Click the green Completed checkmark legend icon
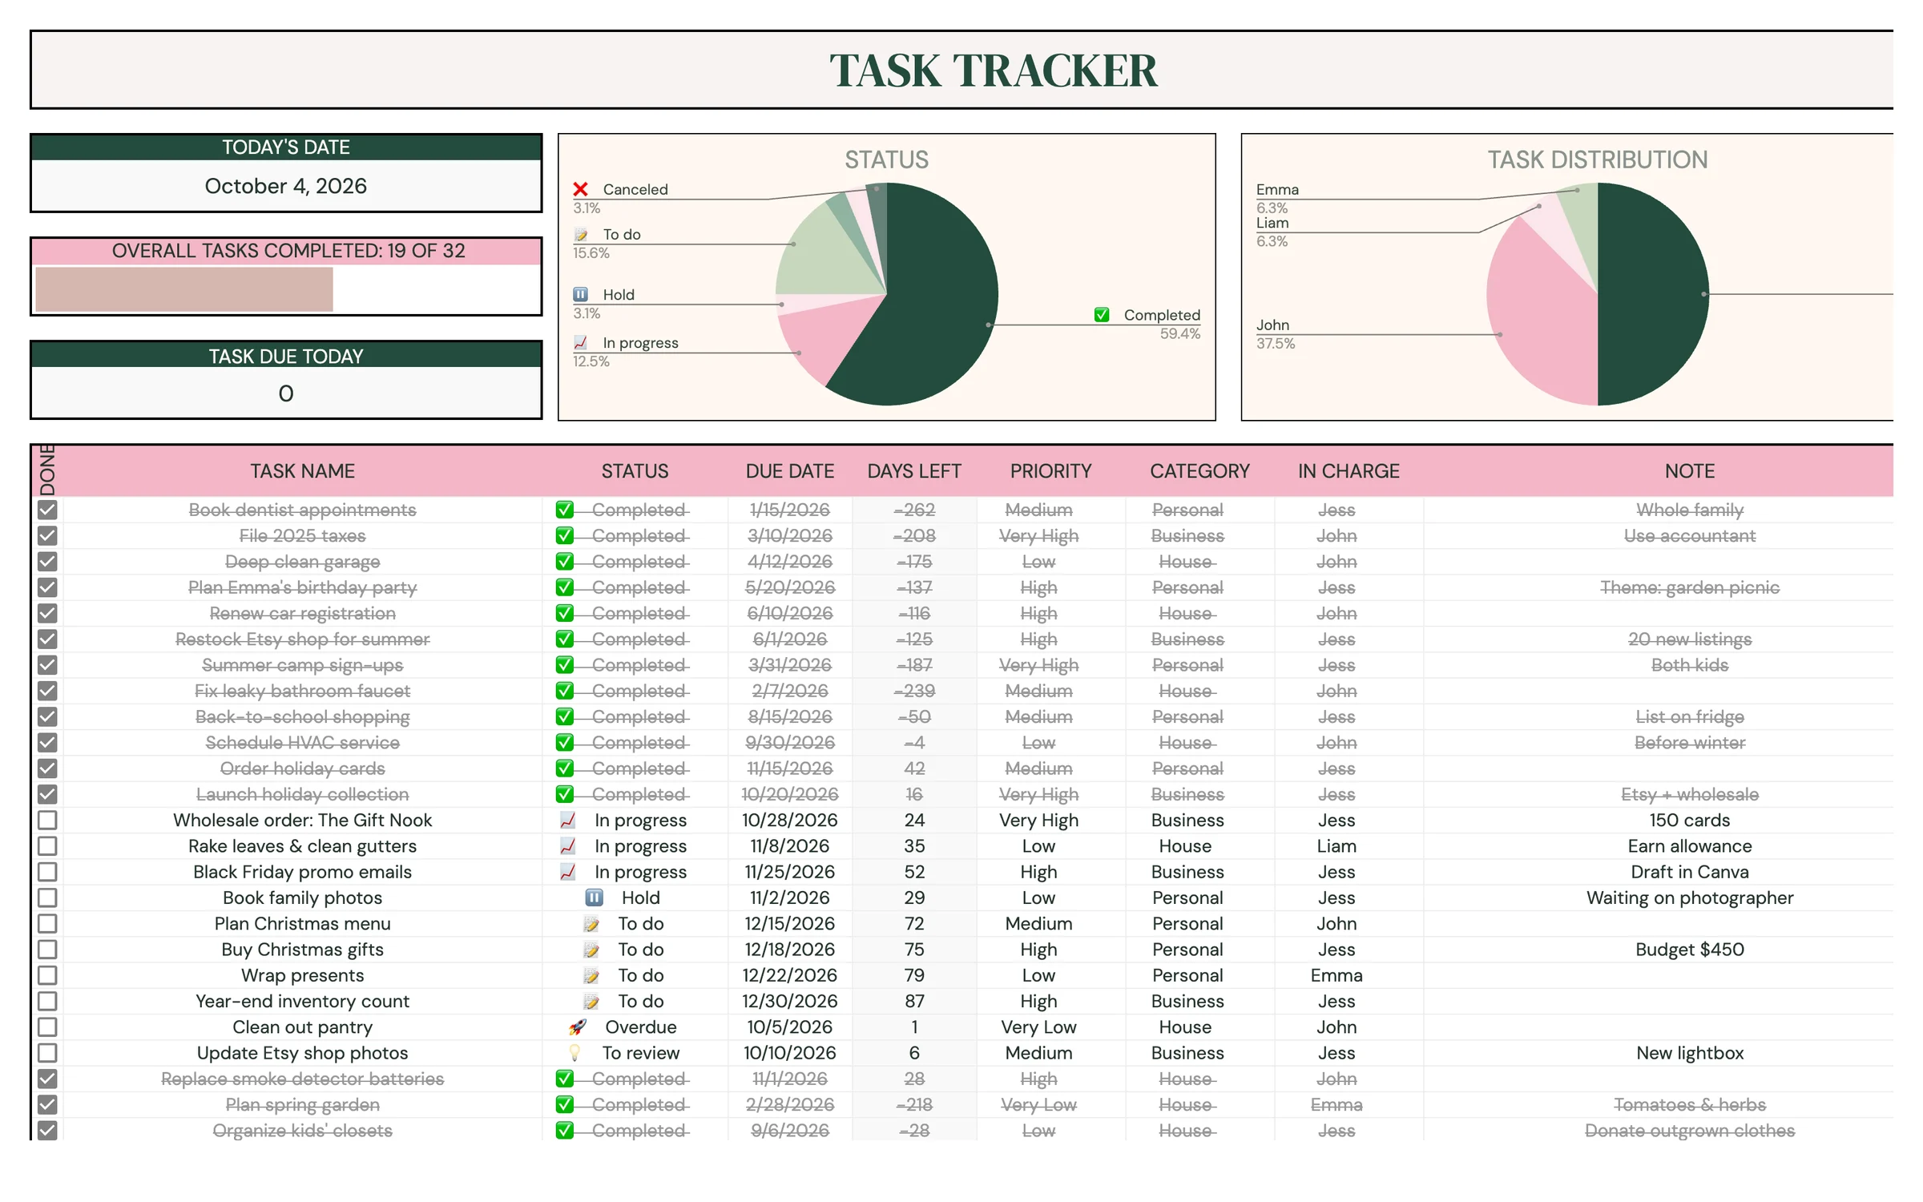This screenshot has width=1923, height=1202. [x=1102, y=315]
